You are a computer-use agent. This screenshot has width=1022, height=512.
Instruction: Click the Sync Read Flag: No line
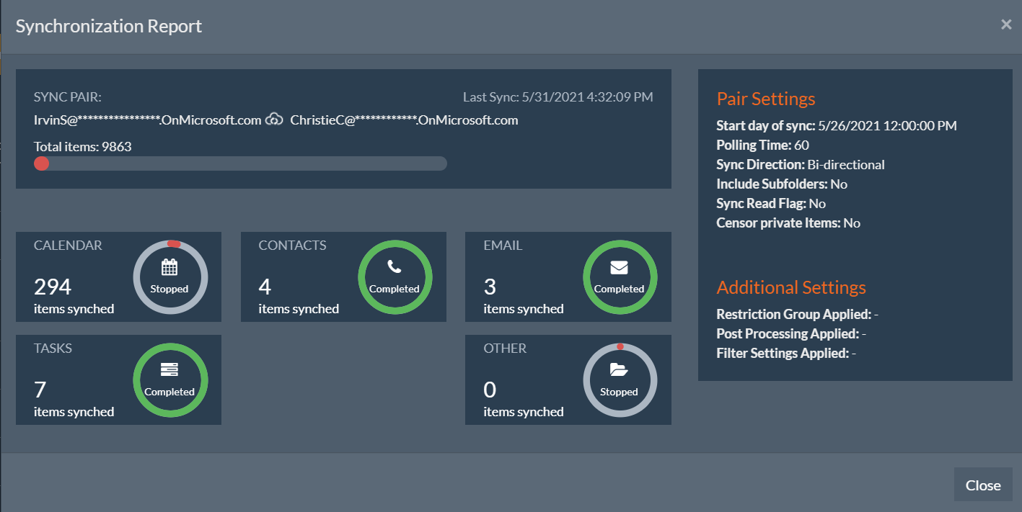click(771, 203)
